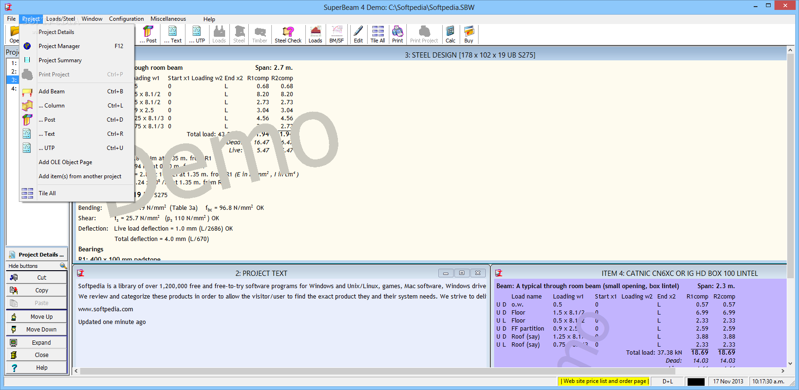Click the 3: STEEL DESIGN window title
The image size is (799, 390).
tap(470, 55)
